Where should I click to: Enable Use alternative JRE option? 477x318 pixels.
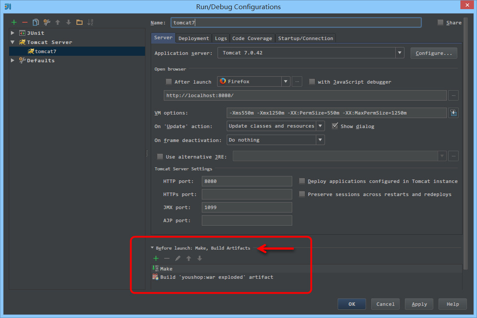(160, 156)
